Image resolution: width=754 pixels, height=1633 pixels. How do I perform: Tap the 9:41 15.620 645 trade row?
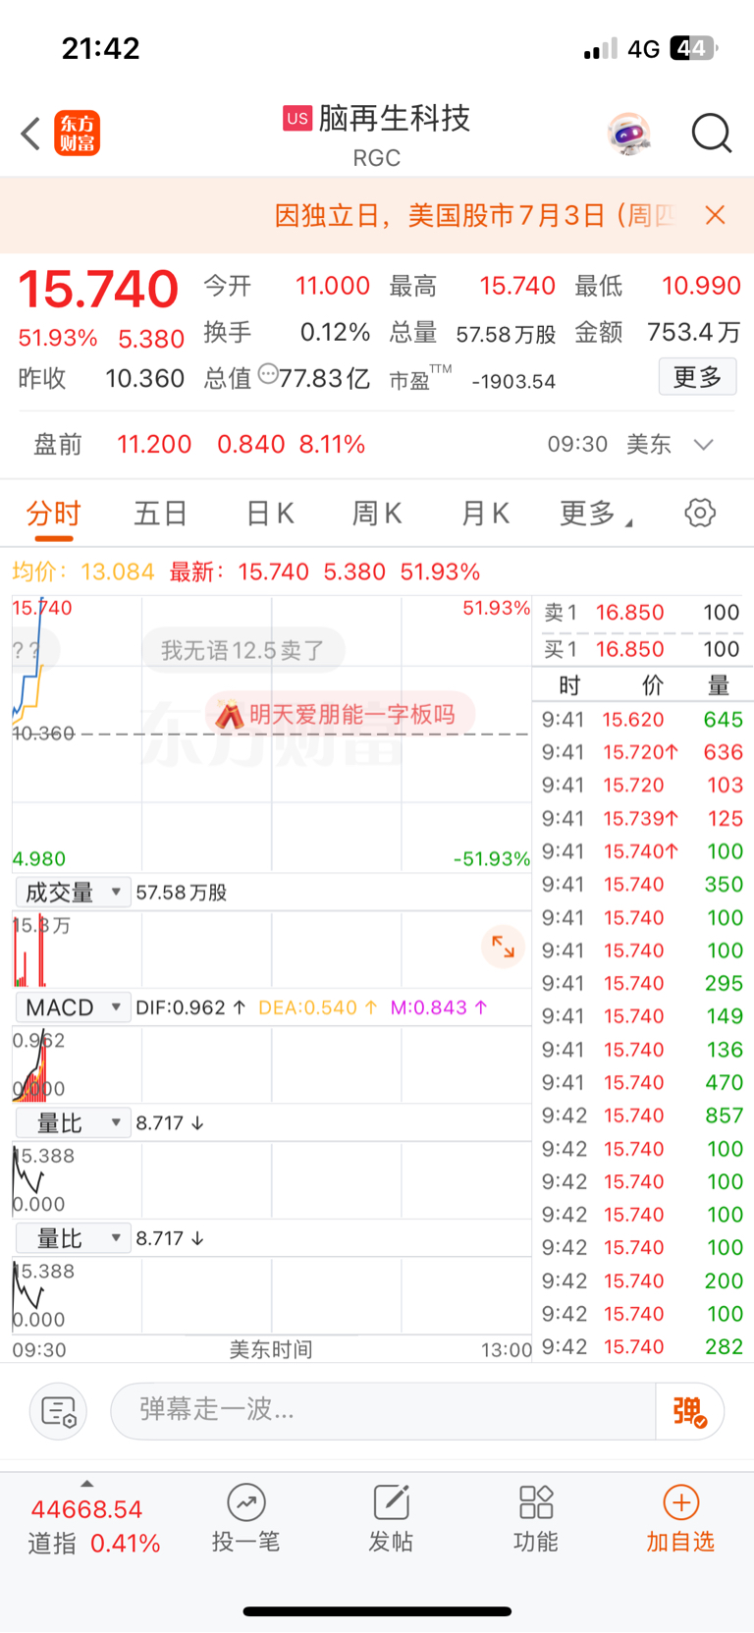coord(642,720)
